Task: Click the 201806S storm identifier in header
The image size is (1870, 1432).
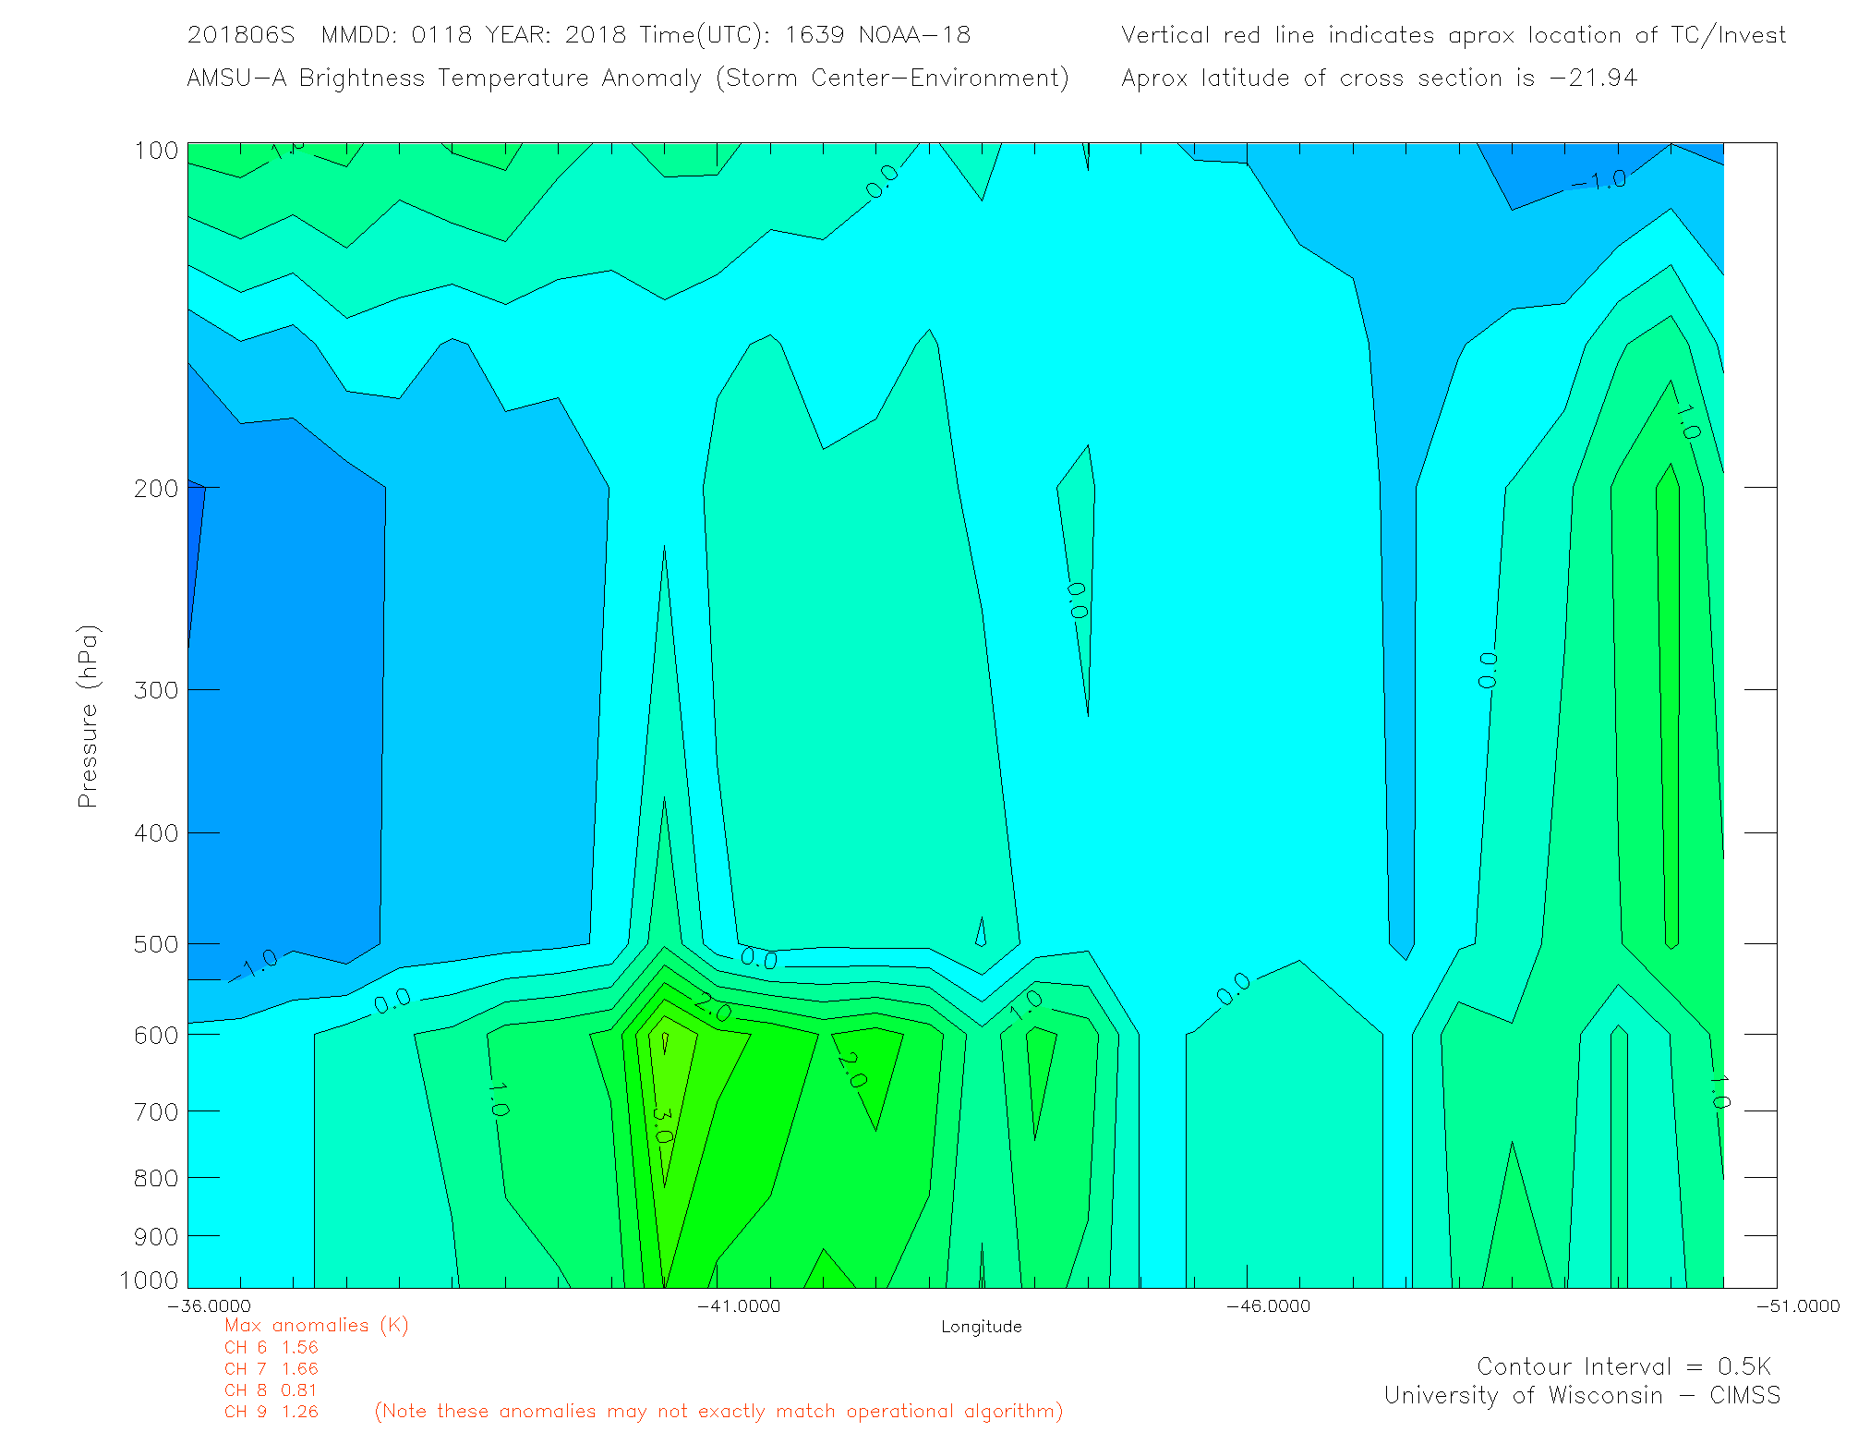Action: [x=240, y=35]
